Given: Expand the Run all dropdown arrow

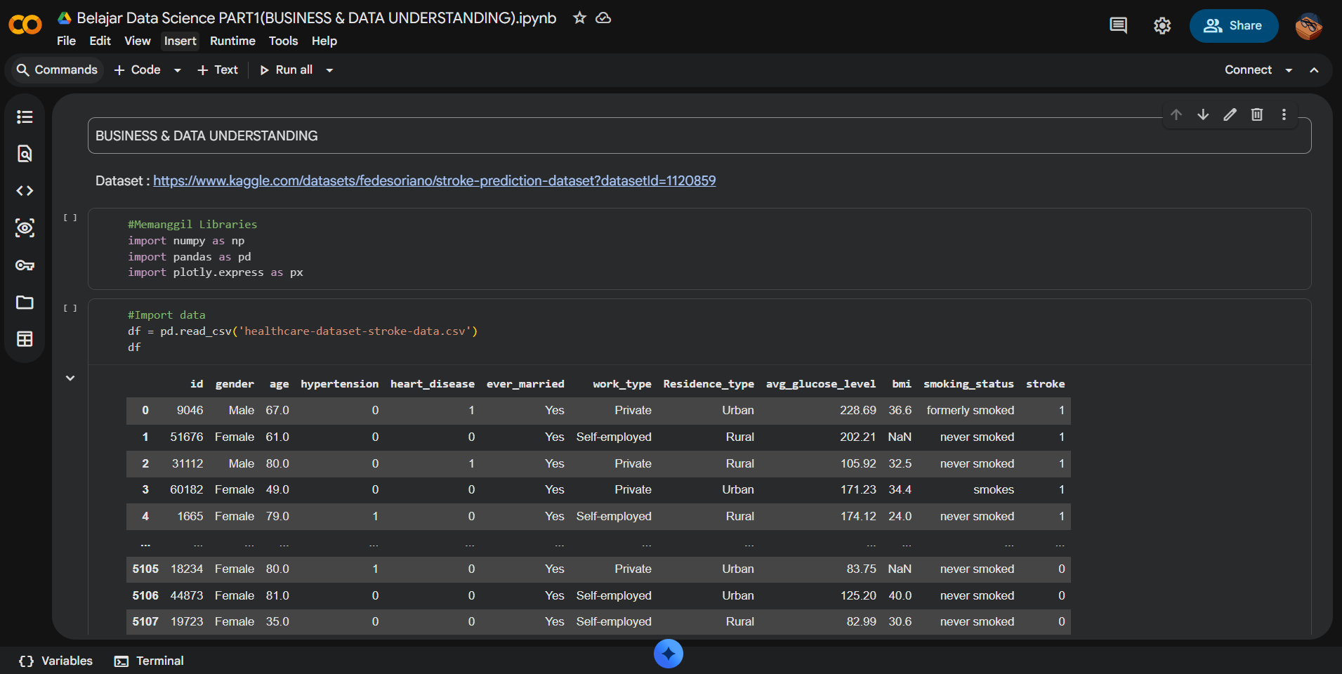Looking at the screenshot, I should pos(329,70).
